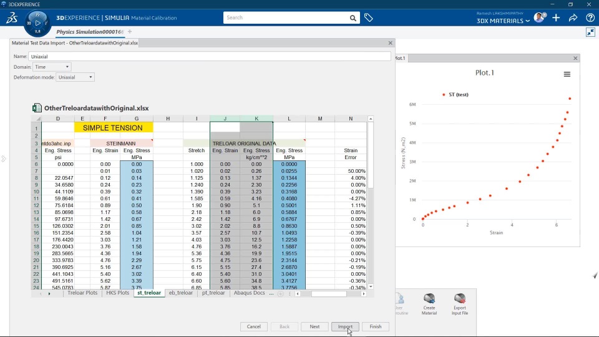Select column J header

(x=225, y=119)
